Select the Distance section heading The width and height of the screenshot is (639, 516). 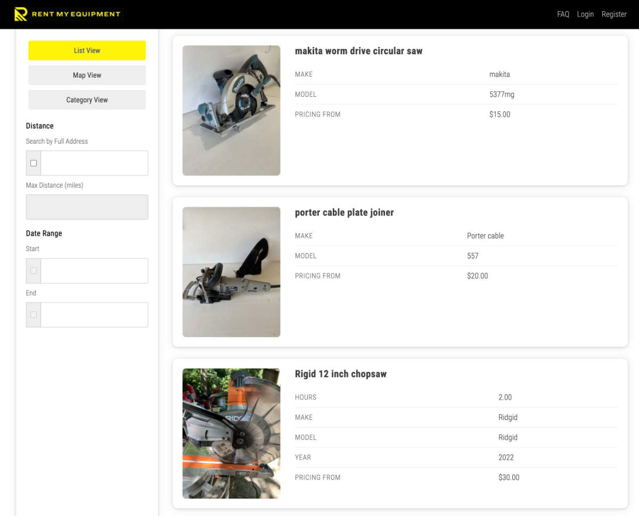point(40,126)
